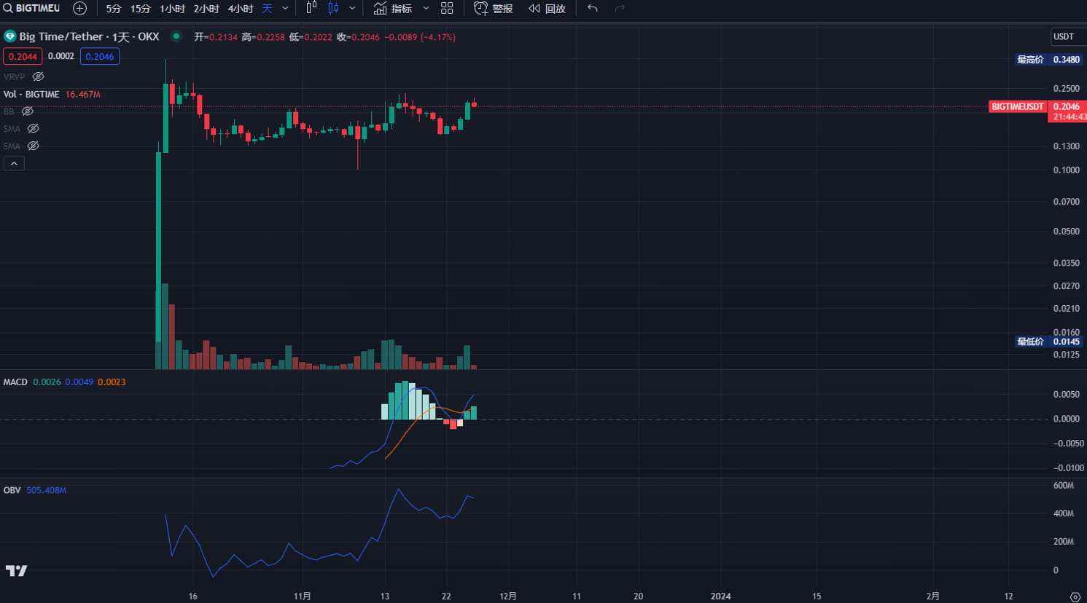Click the -0.0089 (-4.17%) change value
This screenshot has height=603, width=1087.
[x=420, y=36]
